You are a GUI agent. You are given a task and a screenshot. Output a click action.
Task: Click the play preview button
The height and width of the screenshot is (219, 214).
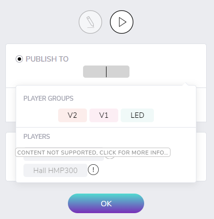tap(122, 22)
